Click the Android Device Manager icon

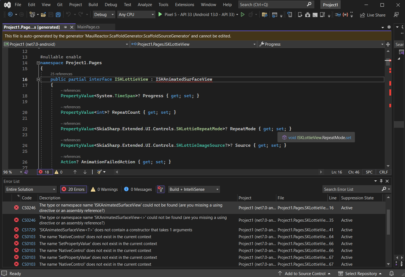[x=322, y=15]
